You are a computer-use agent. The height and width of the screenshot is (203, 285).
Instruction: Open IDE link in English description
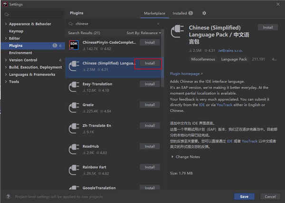tap(202, 105)
